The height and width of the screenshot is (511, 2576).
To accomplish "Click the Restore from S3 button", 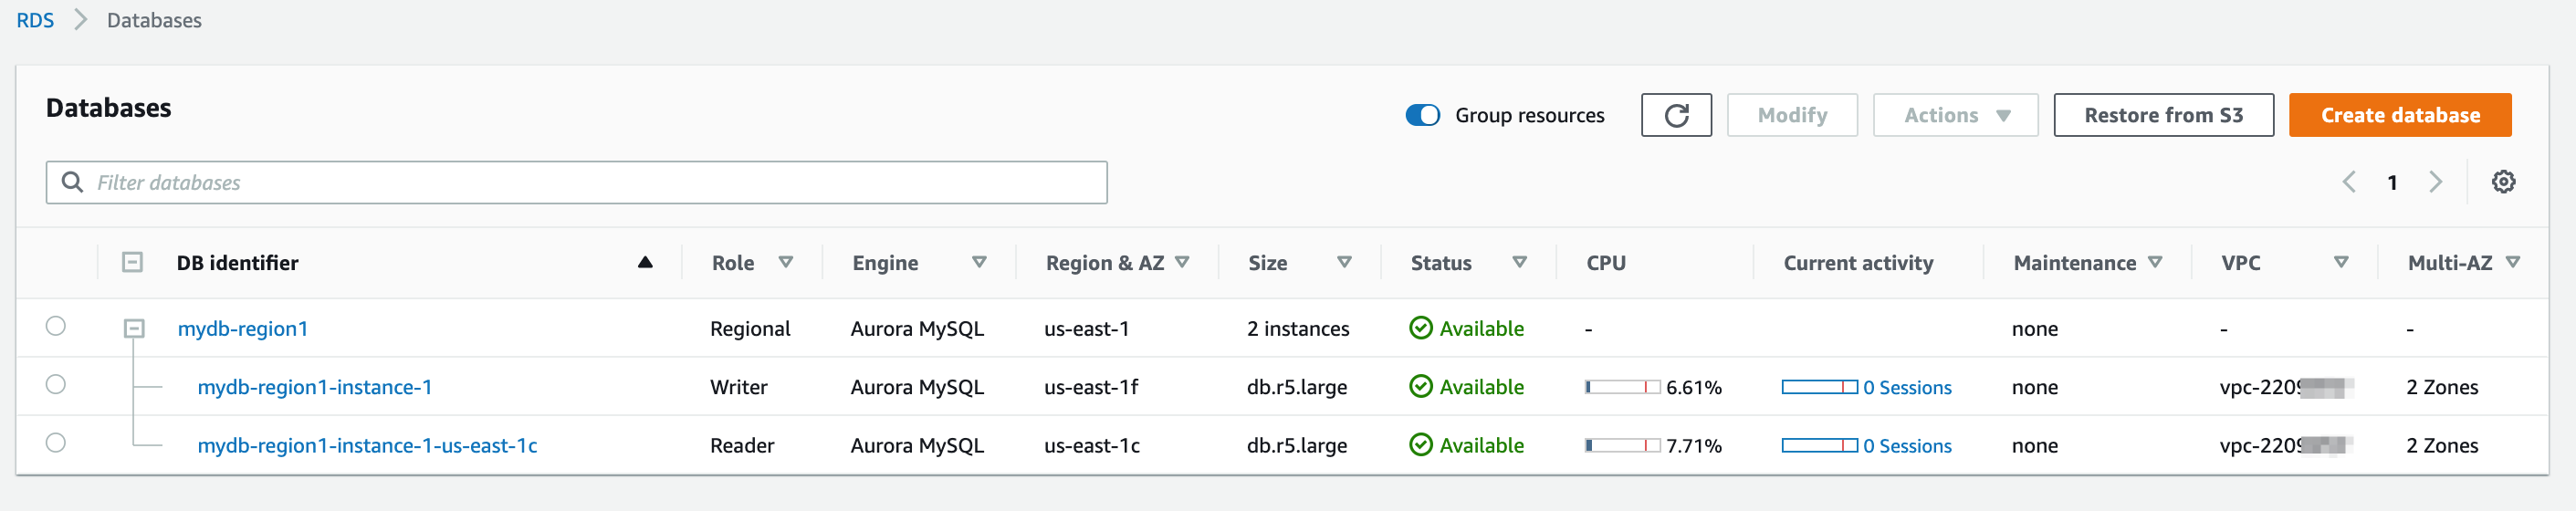I will (2163, 115).
